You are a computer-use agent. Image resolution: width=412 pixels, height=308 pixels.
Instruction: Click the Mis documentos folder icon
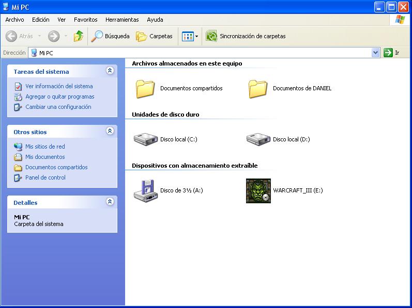(18, 157)
